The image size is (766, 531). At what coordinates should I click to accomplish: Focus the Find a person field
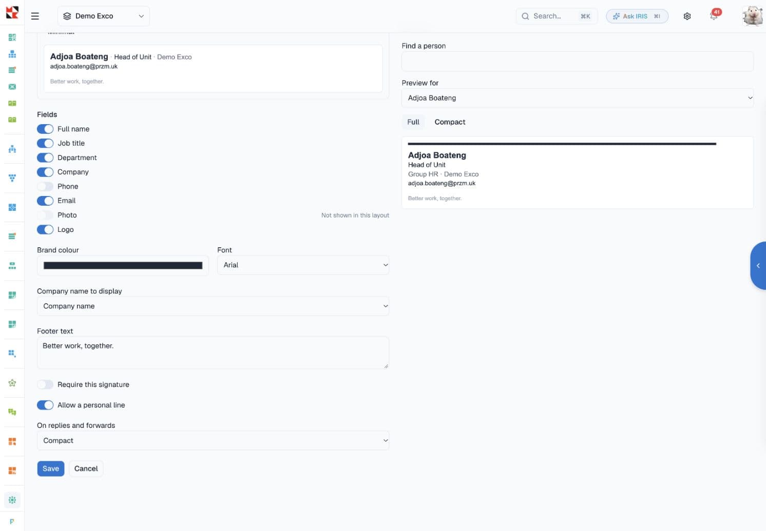click(578, 61)
